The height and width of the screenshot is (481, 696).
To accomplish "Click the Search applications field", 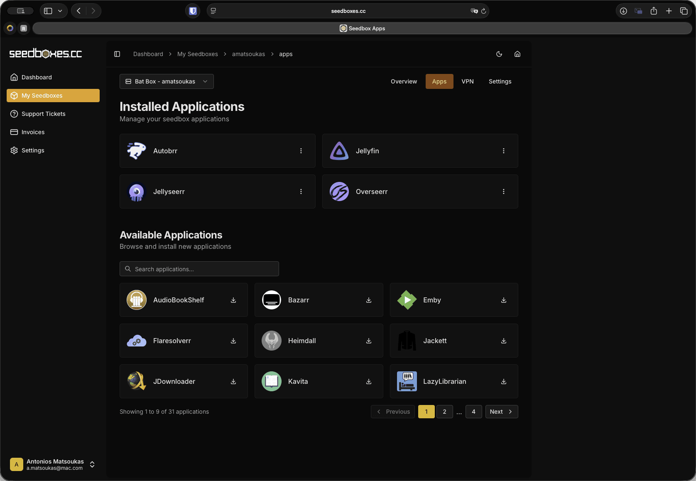I will click(199, 269).
